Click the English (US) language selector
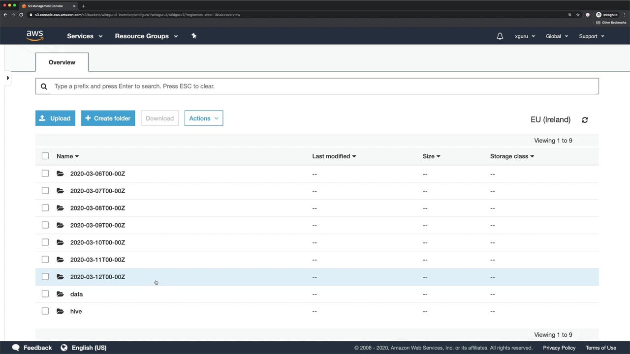Image resolution: width=630 pixels, height=354 pixels. click(x=89, y=348)
